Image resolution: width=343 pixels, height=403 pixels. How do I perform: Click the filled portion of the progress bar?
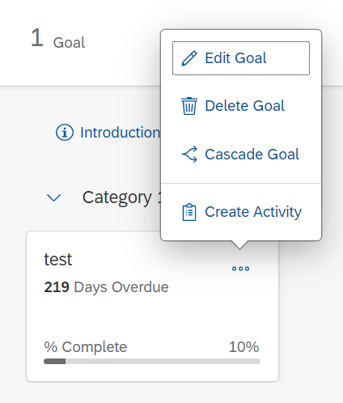55,362
